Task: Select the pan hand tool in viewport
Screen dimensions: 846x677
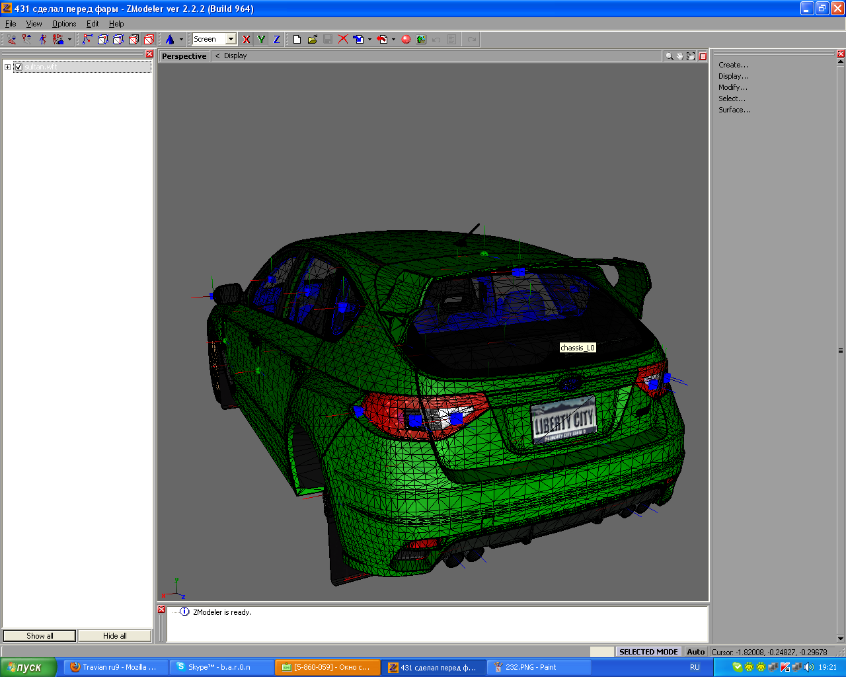Action: (679, 56)
